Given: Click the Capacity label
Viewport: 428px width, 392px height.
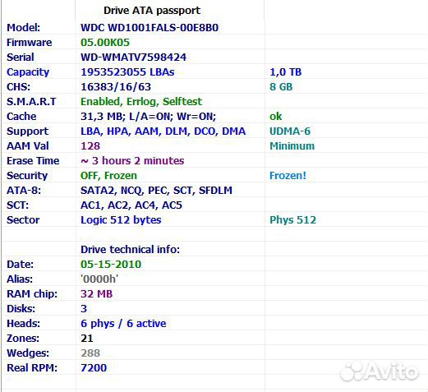Looking at the screenshot, I should [x=28, y=72].
